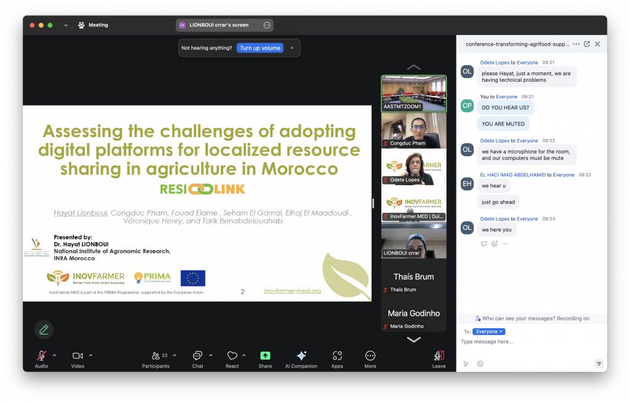Pop out the chat panel
The height and width of the screenshot is (402, 630).
pos(587,44)
